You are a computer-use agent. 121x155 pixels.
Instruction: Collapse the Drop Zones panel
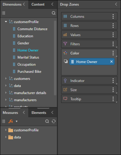point(116,4)
